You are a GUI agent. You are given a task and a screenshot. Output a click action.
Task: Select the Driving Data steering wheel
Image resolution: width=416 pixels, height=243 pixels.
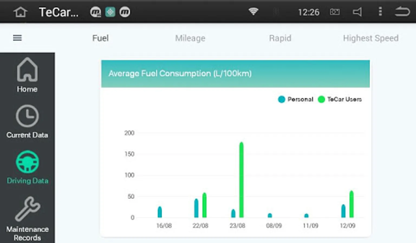(27, 162)
